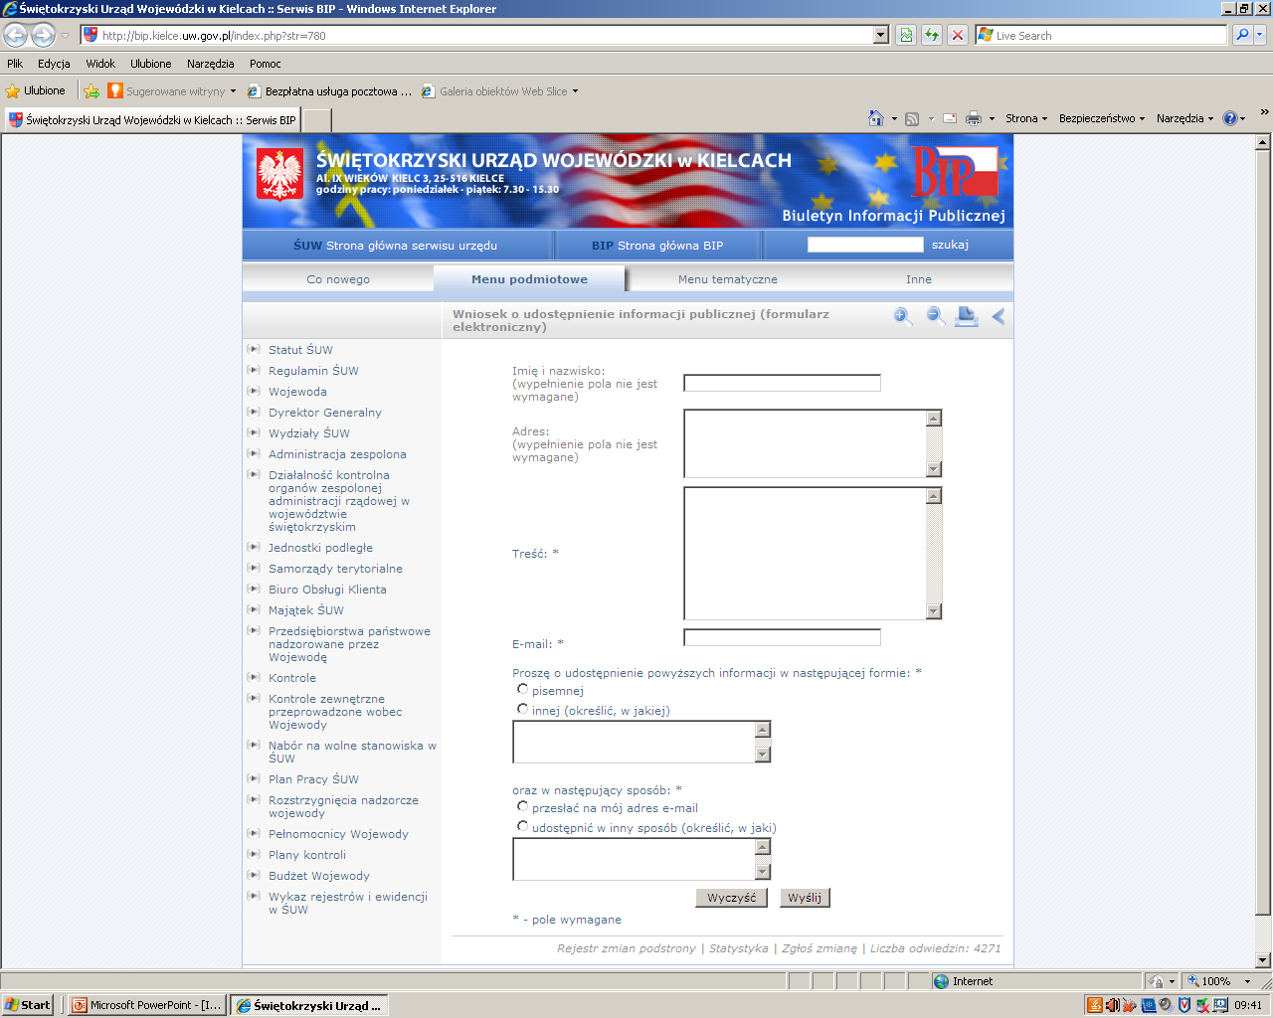This screenshot has width=1273, height=1018.
Task: Click the Read mail envelope icon
Action: pos(950,118)
